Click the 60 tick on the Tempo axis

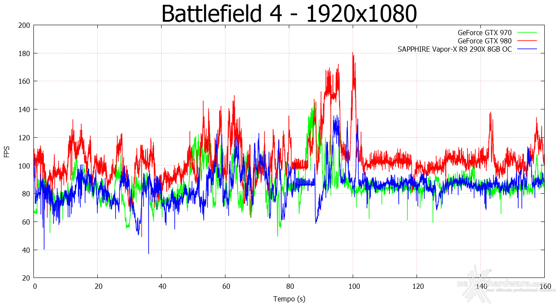225,287
